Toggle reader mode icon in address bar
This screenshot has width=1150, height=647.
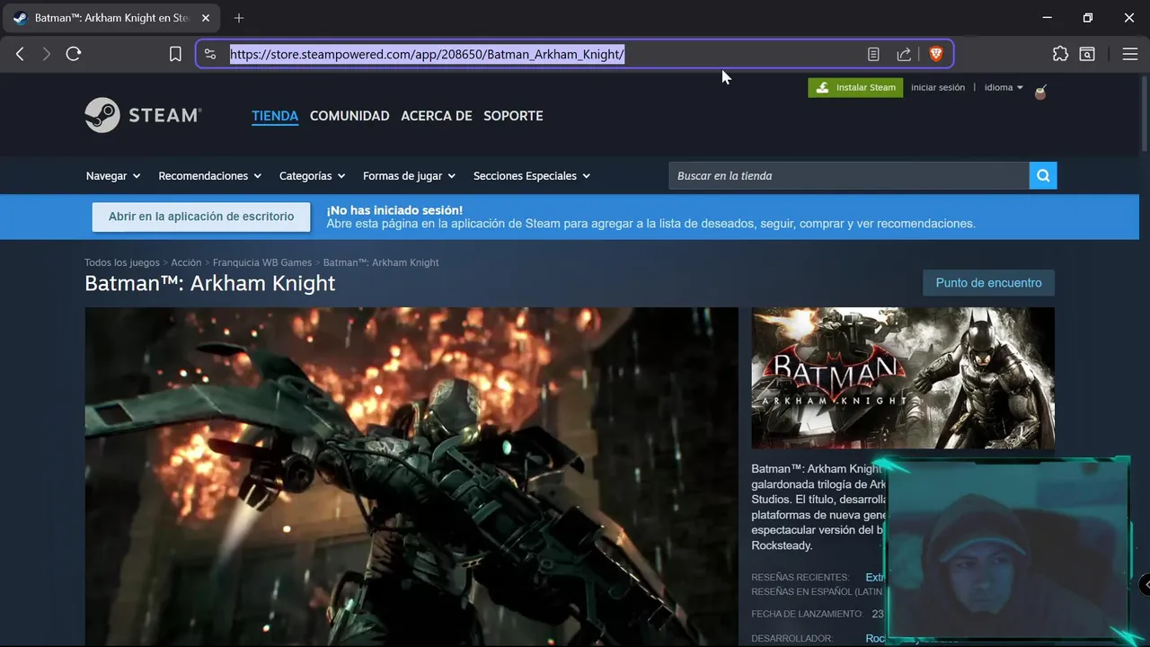tap(873, 54)
